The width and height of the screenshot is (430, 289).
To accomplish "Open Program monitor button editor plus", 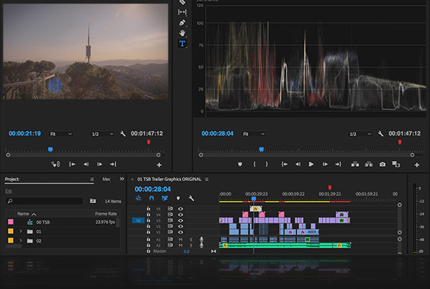I will (416, 165).
